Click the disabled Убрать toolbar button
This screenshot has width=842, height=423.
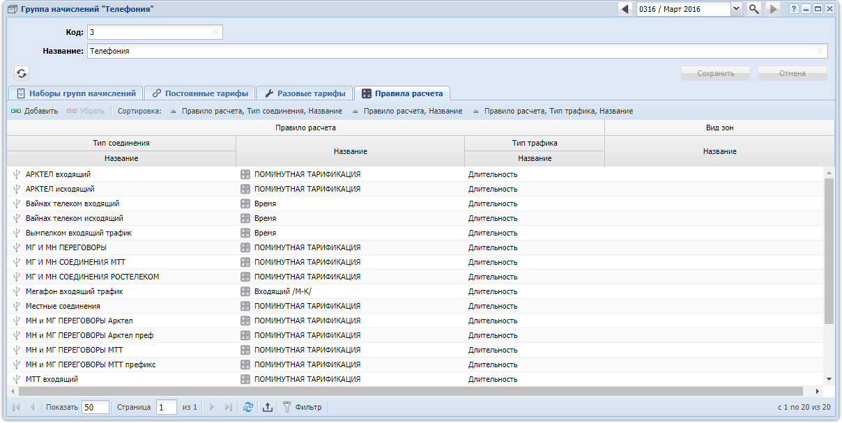pos(85,111)
